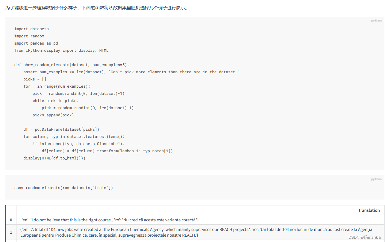Click the 'python' label on second code block
The height and width of the screenshot is (242, 385).
(x=376, y=179)
